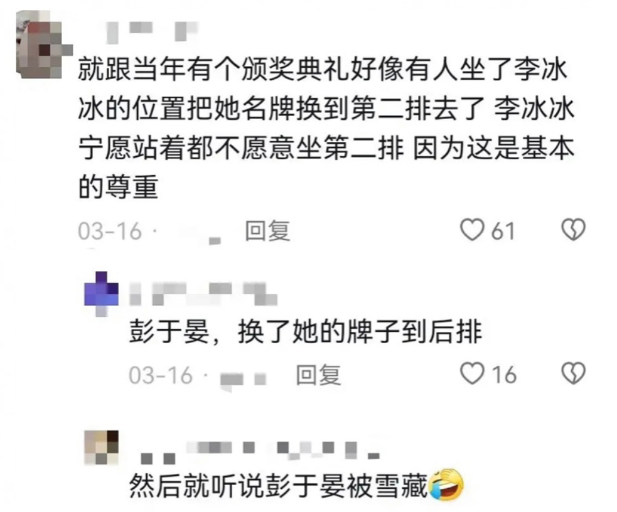Open the top commenter's blurred username

coord(152,31)
